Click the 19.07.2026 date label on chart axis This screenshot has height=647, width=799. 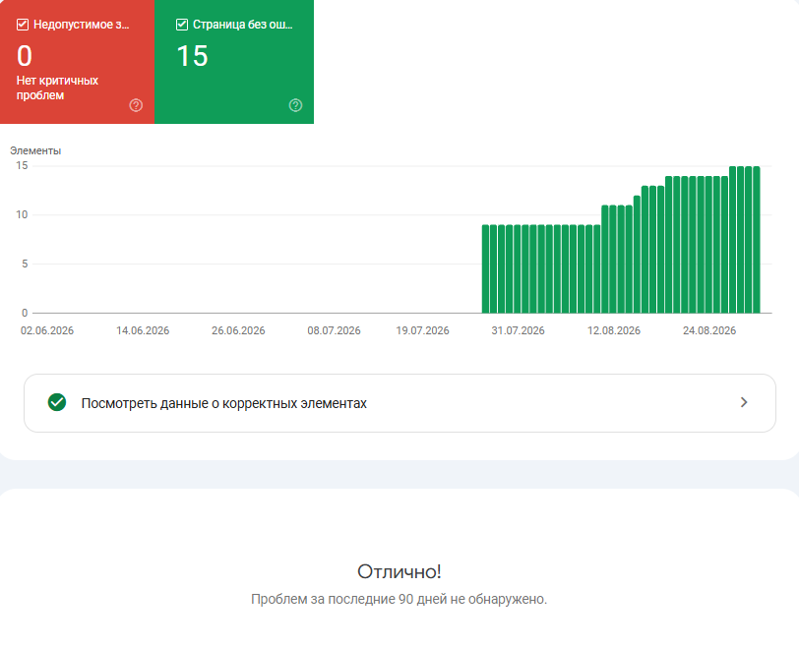(x=422, y=331)
